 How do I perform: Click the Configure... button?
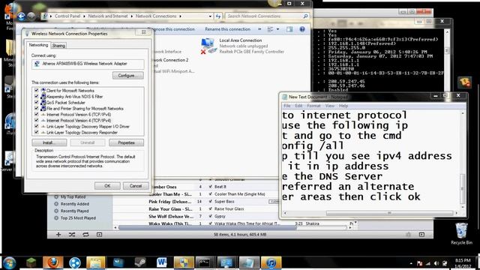click(128, 76)
